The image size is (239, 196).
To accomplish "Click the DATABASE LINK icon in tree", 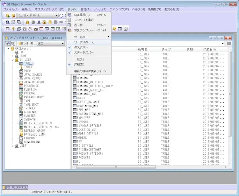I will click(x=21, y=134).
